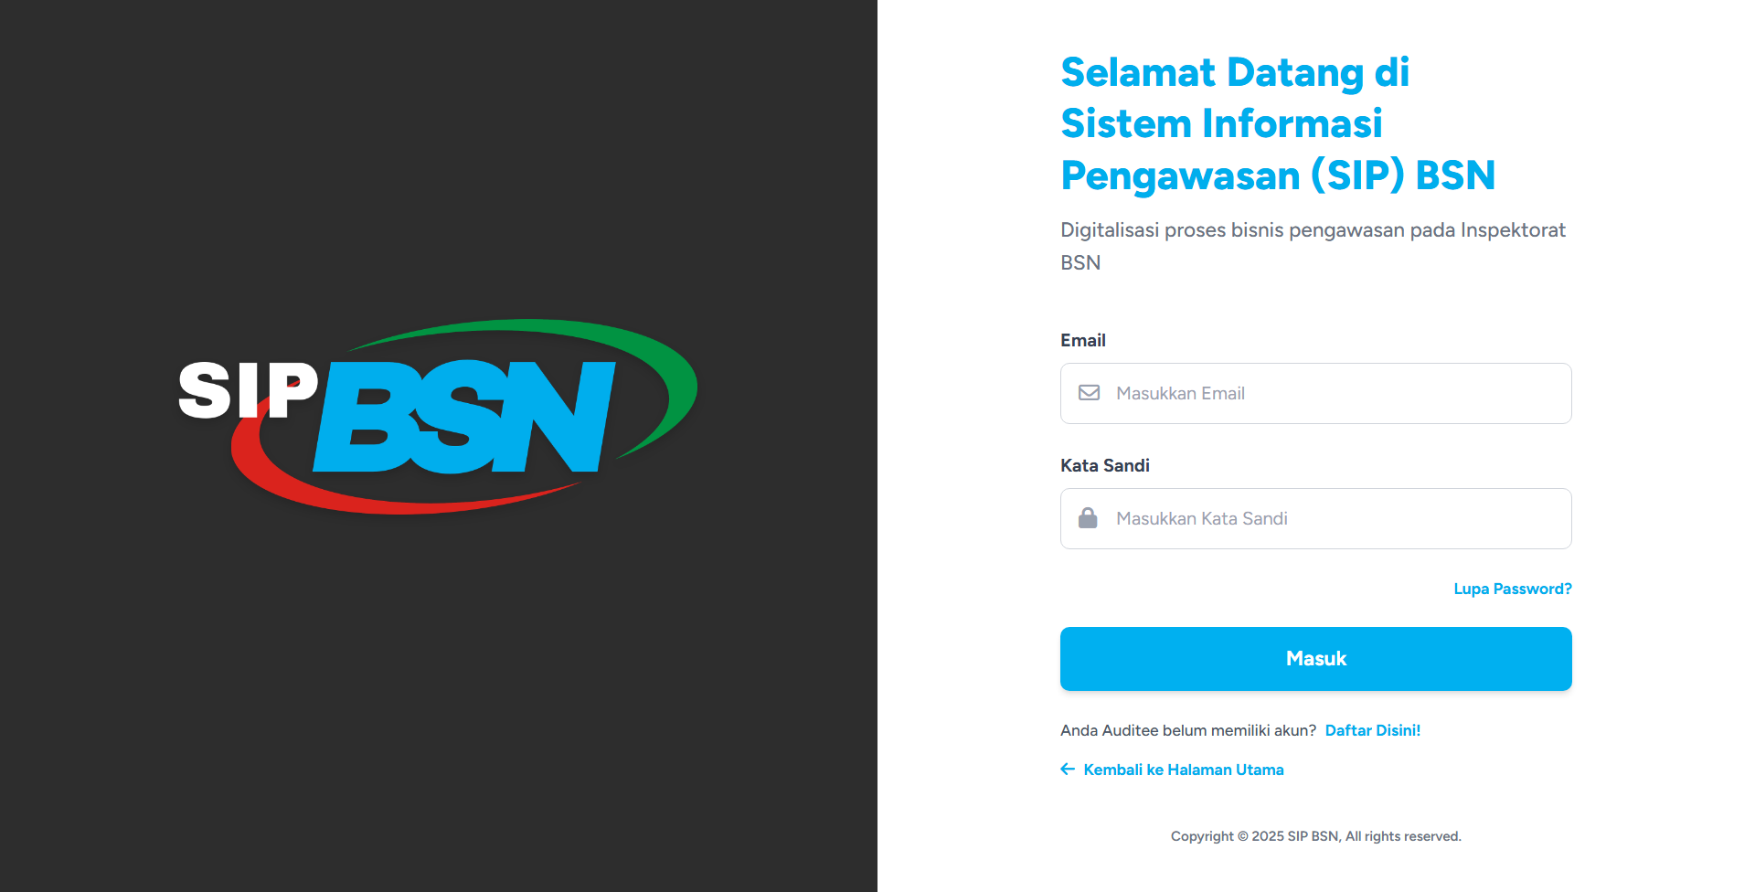Click the Anda Auditee belum memiliki akun text
This screenshot has height=892, width=1755.
(1186, 730)
